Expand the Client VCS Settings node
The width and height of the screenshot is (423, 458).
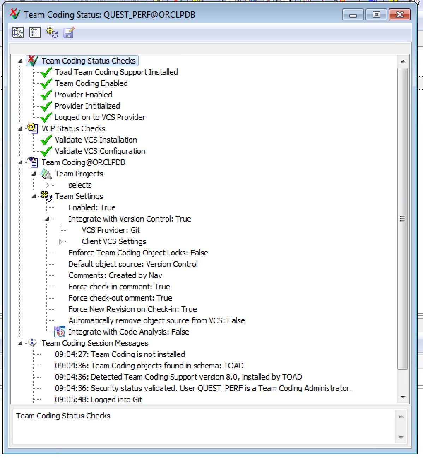coord(61,241)
